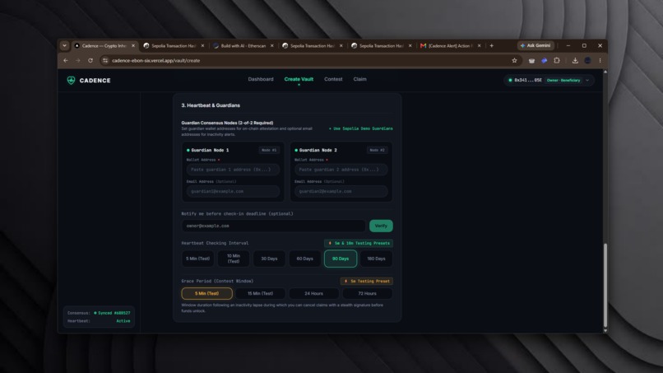The height and width of the screenshot is (373, 663).
Task: Switch to Build with AI - Etherscan tab
Action: coord(243,46)
